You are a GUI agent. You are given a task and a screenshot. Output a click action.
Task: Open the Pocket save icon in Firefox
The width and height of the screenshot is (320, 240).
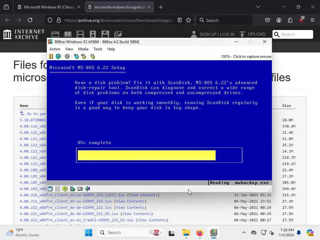pyautogui.click(x=267, y=20)
